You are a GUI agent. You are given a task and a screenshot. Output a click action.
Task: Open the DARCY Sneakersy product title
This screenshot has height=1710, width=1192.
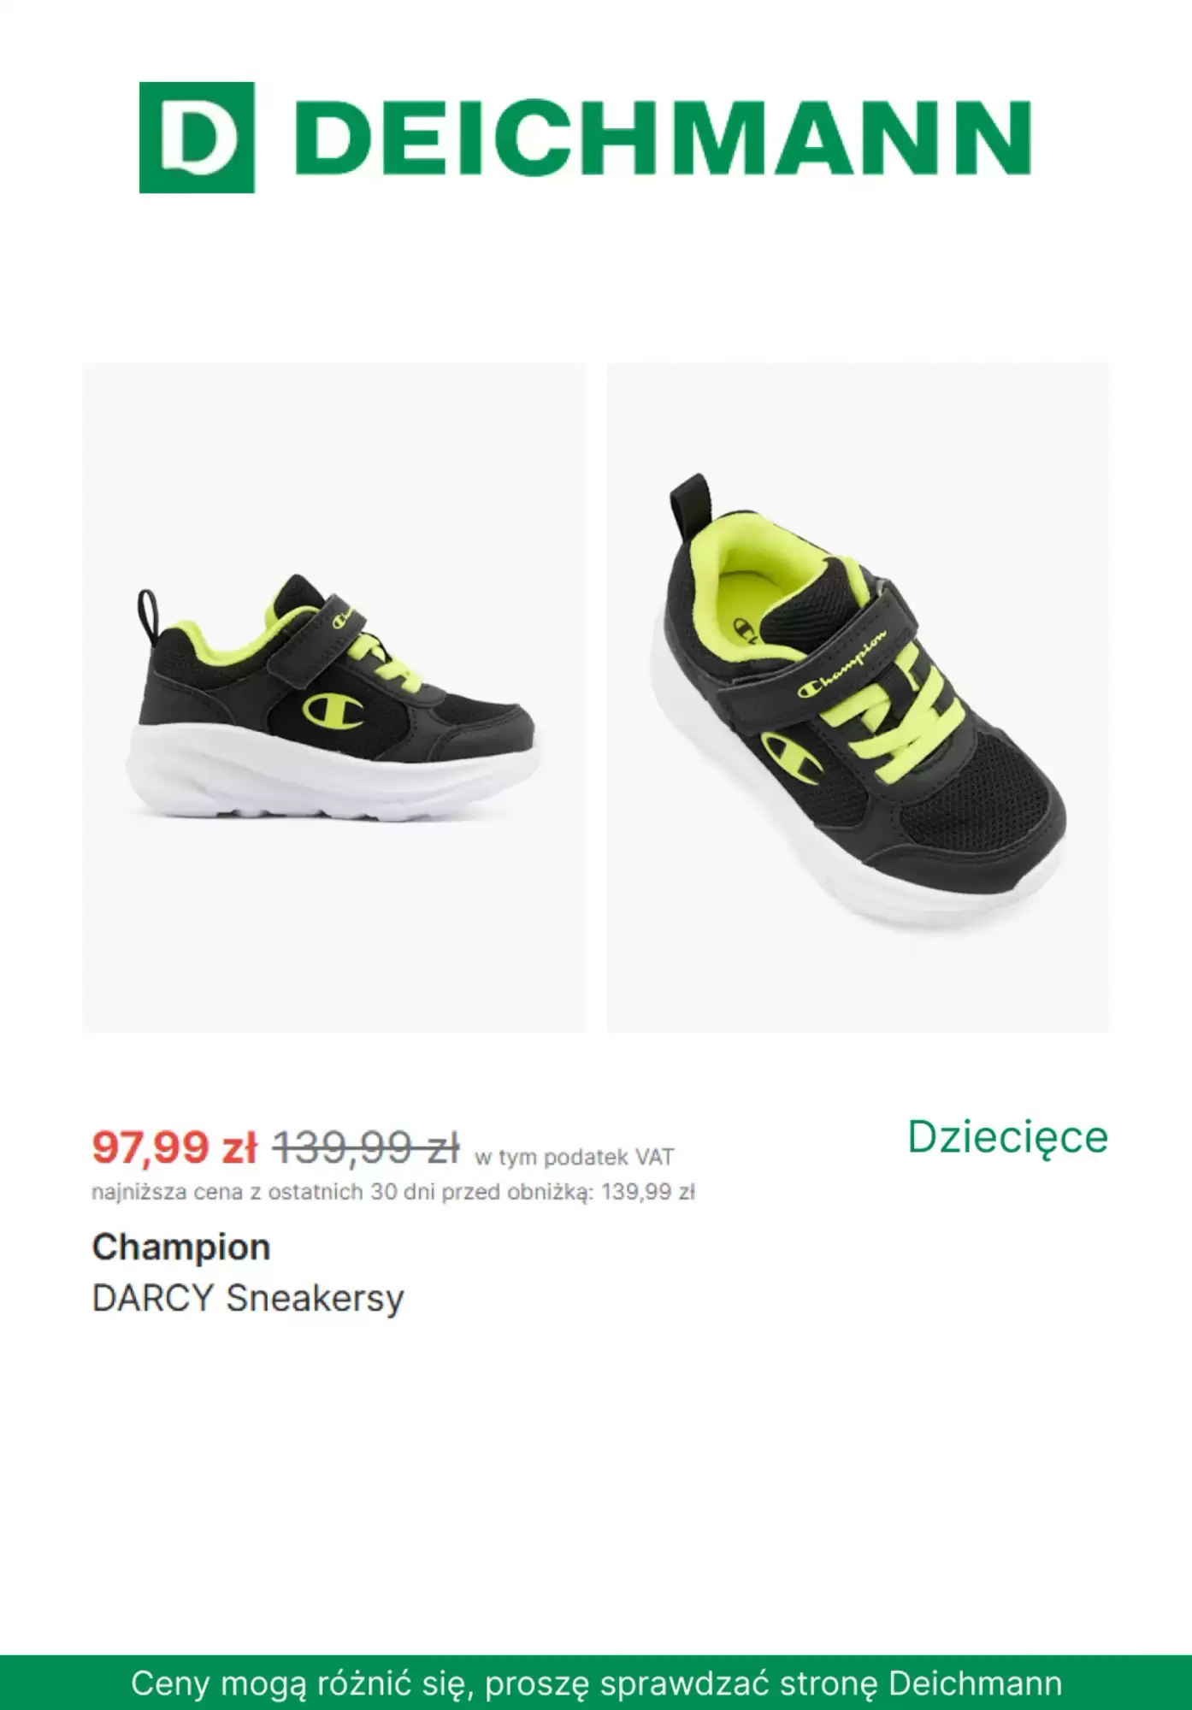pyautogui.click(x=248, y=1298)
